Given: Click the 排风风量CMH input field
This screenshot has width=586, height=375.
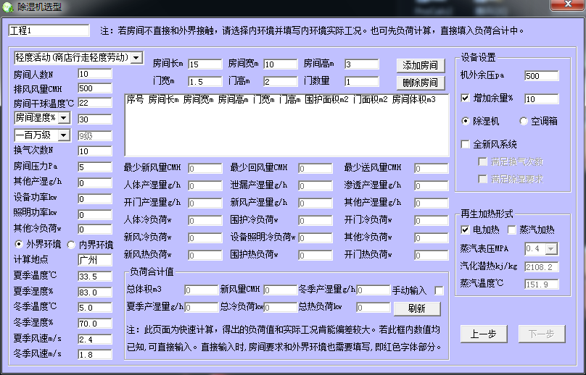Looking at the screenshot, I should 95,88.
